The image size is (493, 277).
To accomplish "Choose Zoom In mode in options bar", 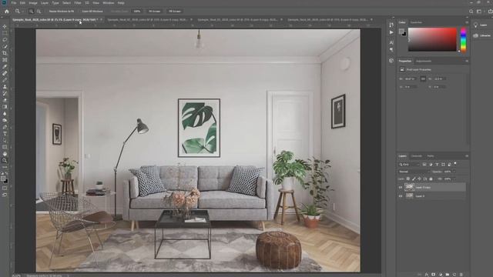I will click(31, 12).
